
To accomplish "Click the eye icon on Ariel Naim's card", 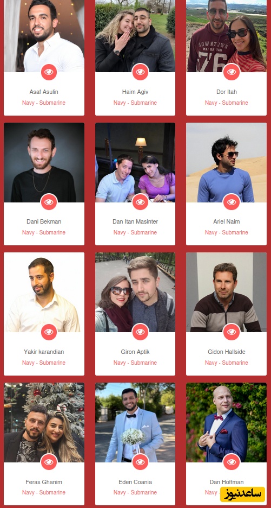I will tap(232, 202).
